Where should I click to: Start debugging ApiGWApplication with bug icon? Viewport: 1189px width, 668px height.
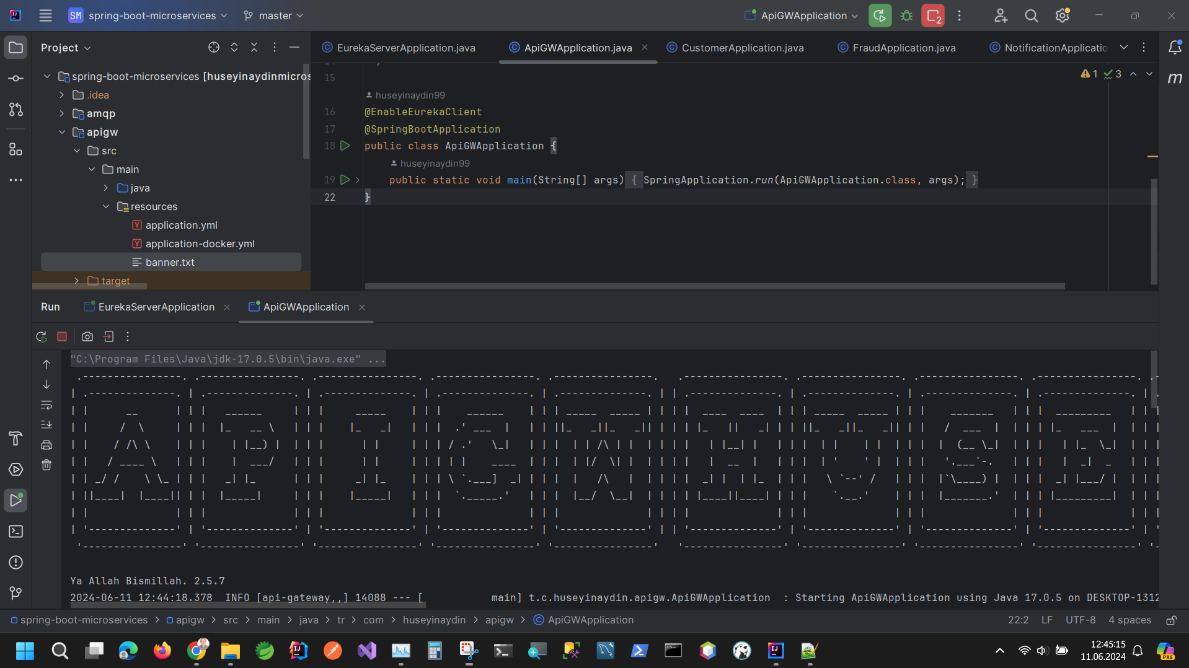(x=906, y=15)
